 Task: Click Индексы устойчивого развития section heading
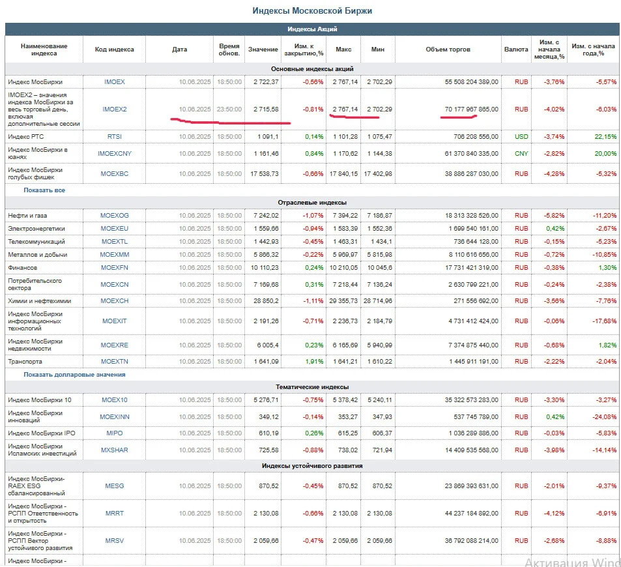click(x=312, y=465)
